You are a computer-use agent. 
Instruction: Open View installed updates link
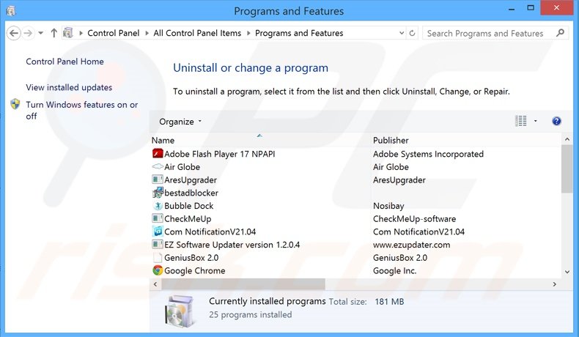[x=69, y=87]
